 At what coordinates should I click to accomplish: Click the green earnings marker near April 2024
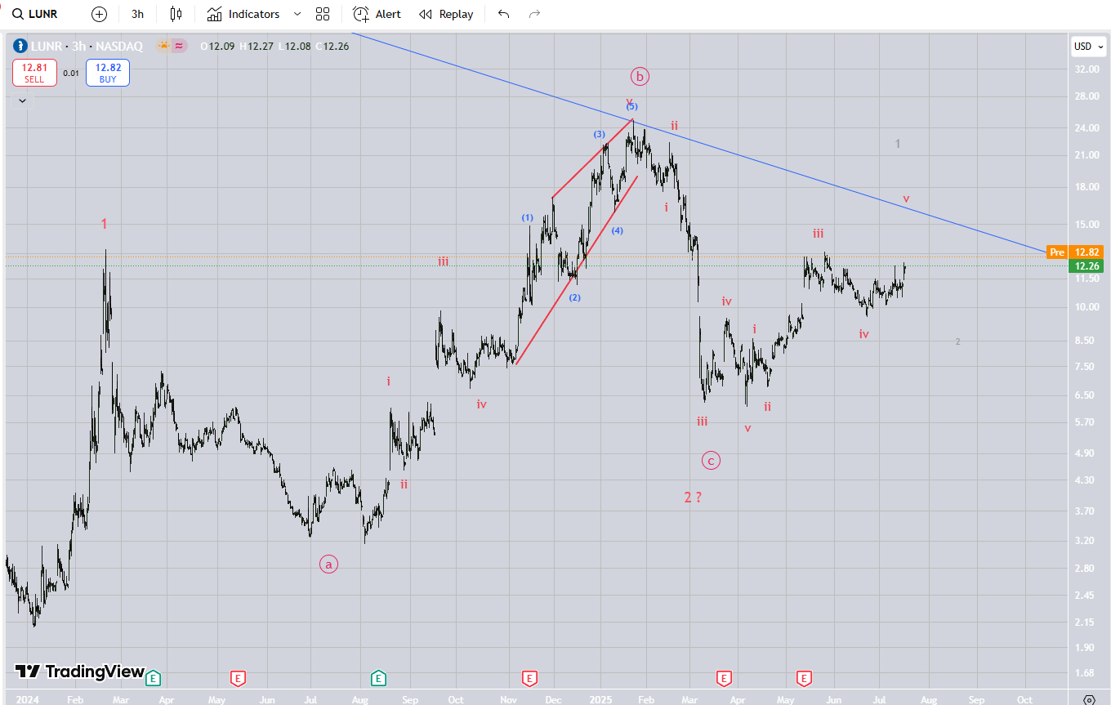click(x=153, y=678)
